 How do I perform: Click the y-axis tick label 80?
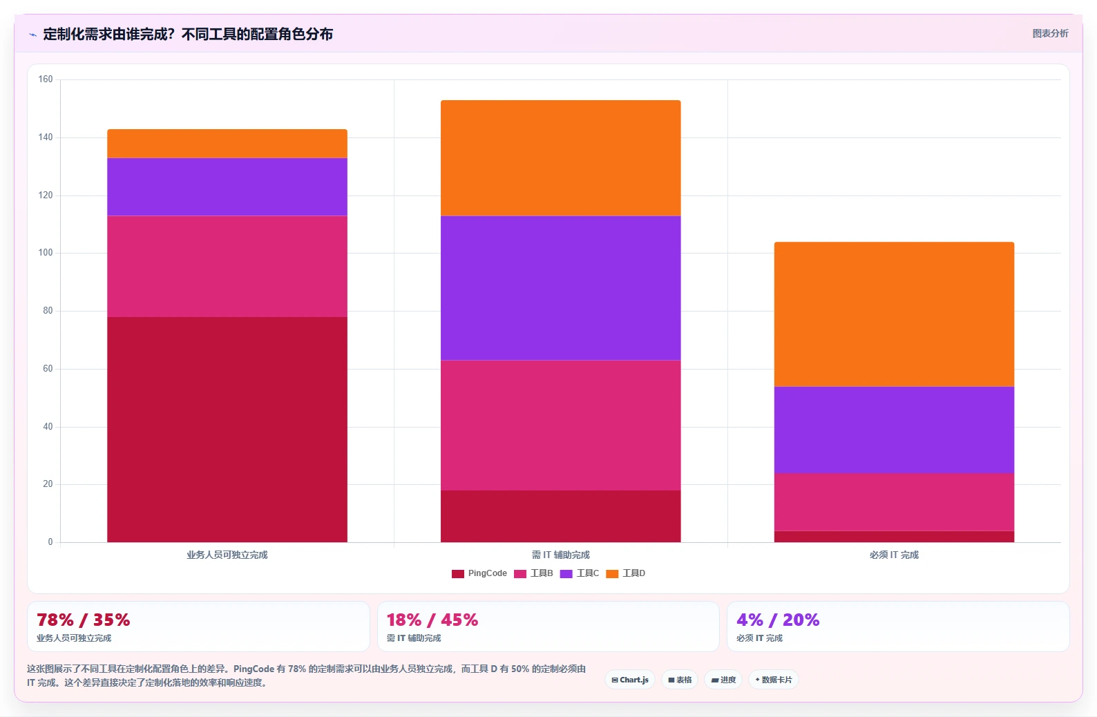tap(48, 311)
